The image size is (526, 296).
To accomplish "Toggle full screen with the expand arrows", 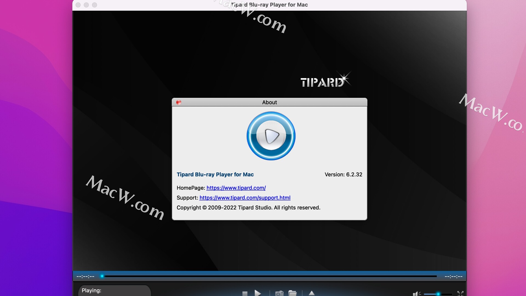I will [x=460, y=294].
